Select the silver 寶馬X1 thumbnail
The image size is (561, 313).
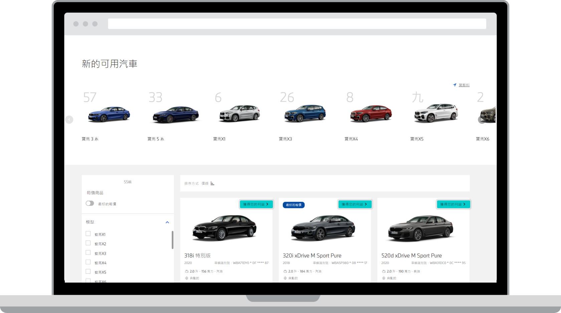(239, 113)
